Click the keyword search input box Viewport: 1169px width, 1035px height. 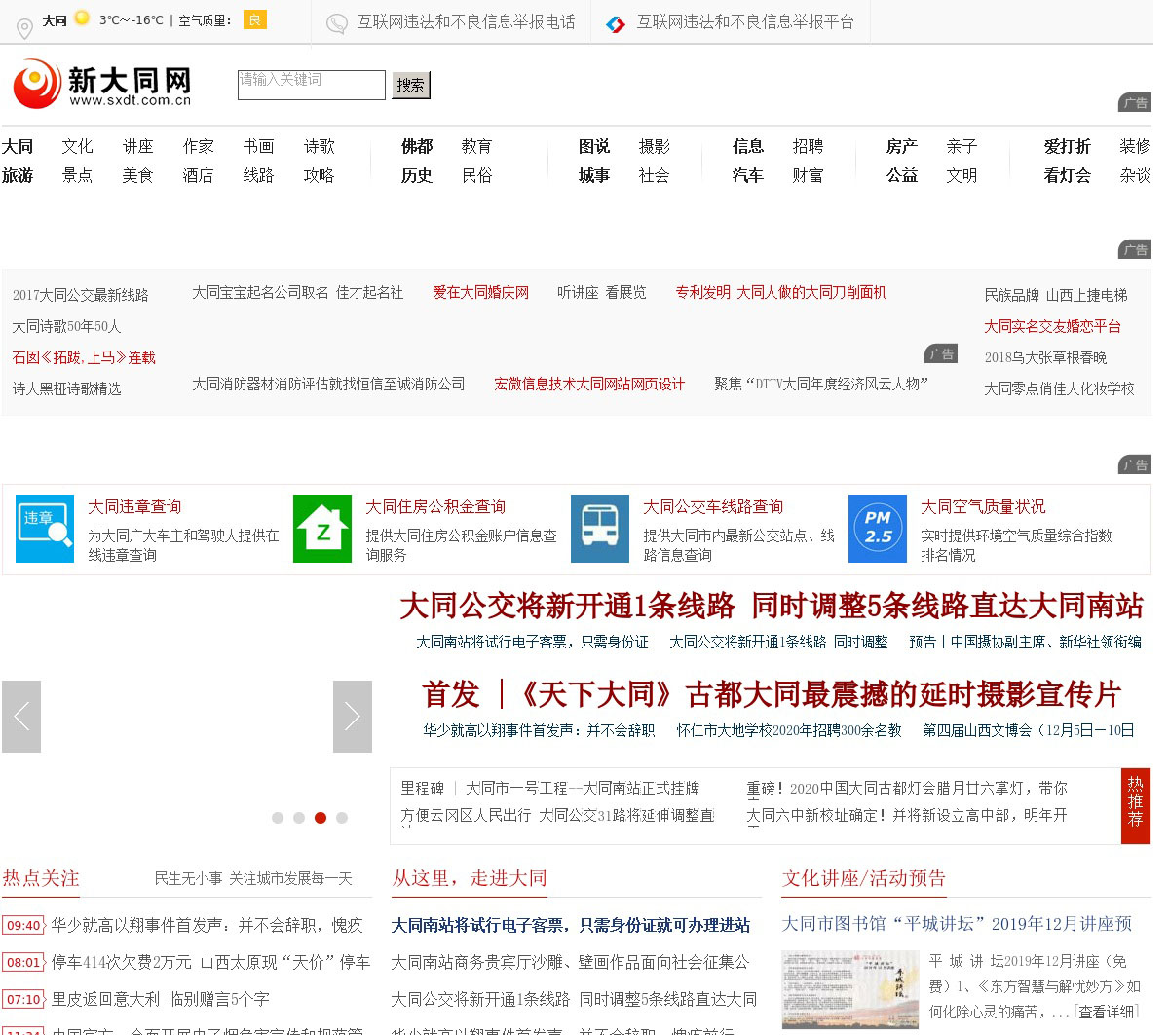click(x=312, y=85)
